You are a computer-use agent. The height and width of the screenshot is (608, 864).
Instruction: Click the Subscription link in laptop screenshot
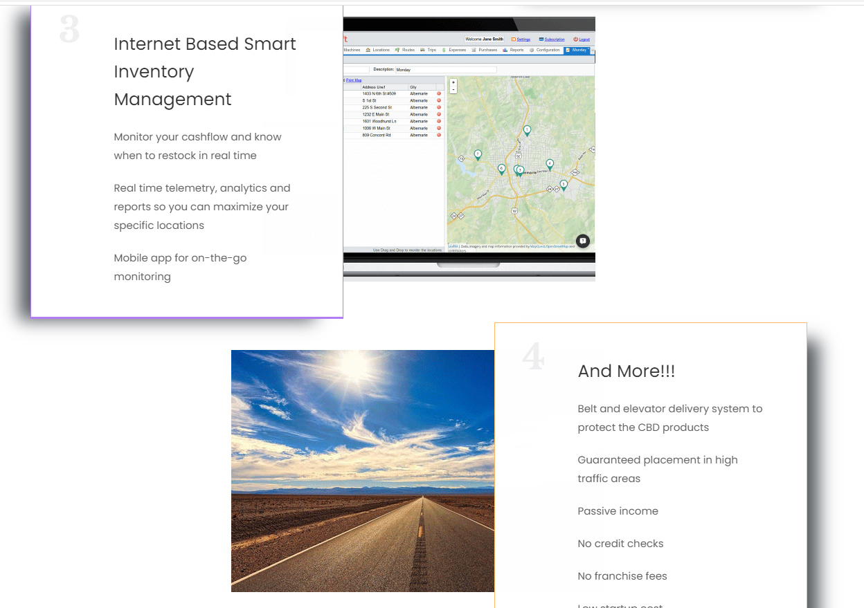[554, 39]
